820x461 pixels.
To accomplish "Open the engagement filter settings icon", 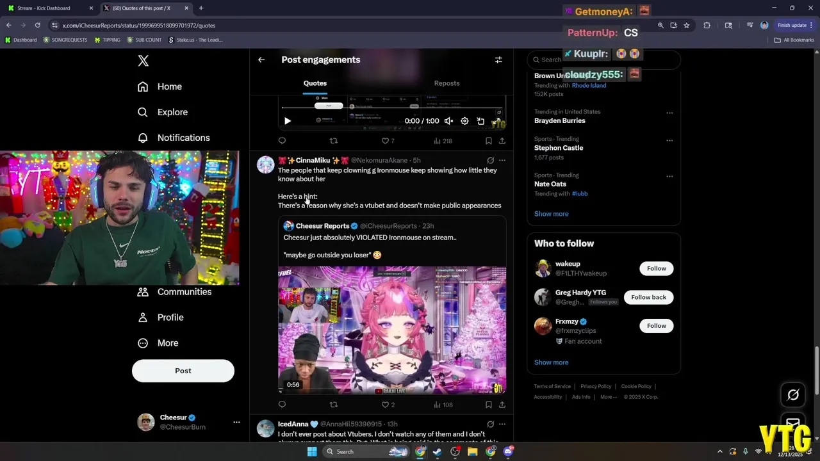I will [x=498, y=60].
